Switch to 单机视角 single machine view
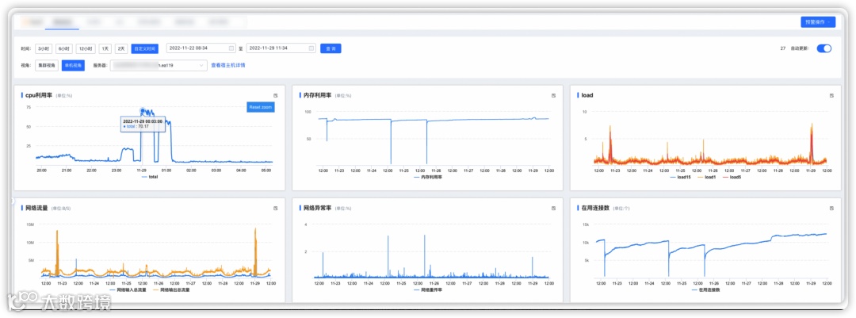 (x=73, y=66)
